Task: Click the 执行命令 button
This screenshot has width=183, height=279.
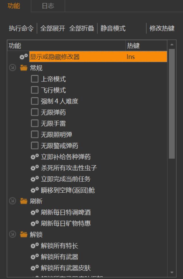Action: (x=21, y=29)
